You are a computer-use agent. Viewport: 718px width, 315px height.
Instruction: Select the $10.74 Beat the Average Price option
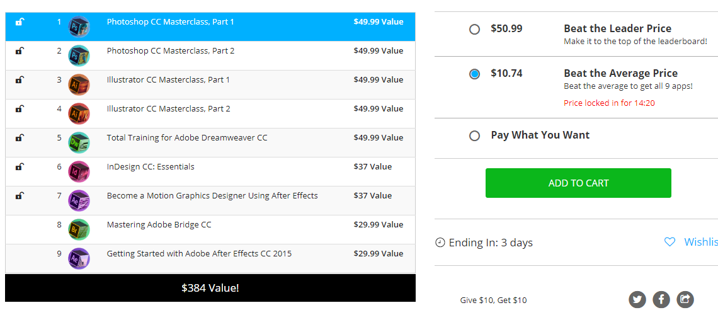coord(475,74)
